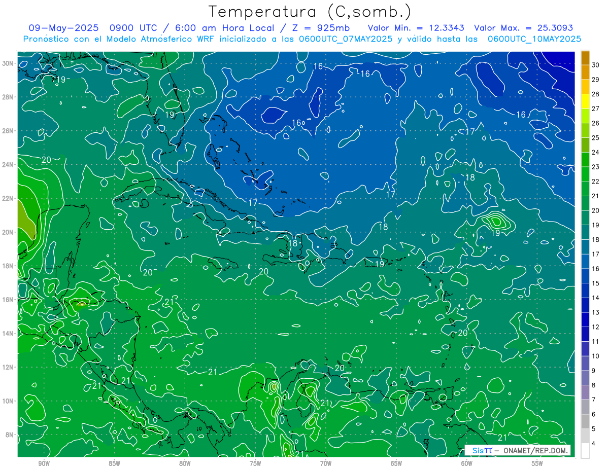This screenshot has height=470, width=609.
Task: Click the "65W" longitude axis label
Action: tap(396, 463)
